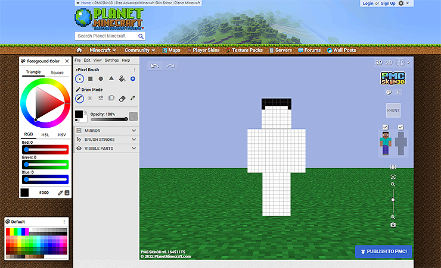Select the eraser tool
The width and height of the screenshot is (441, 268).
122,99
